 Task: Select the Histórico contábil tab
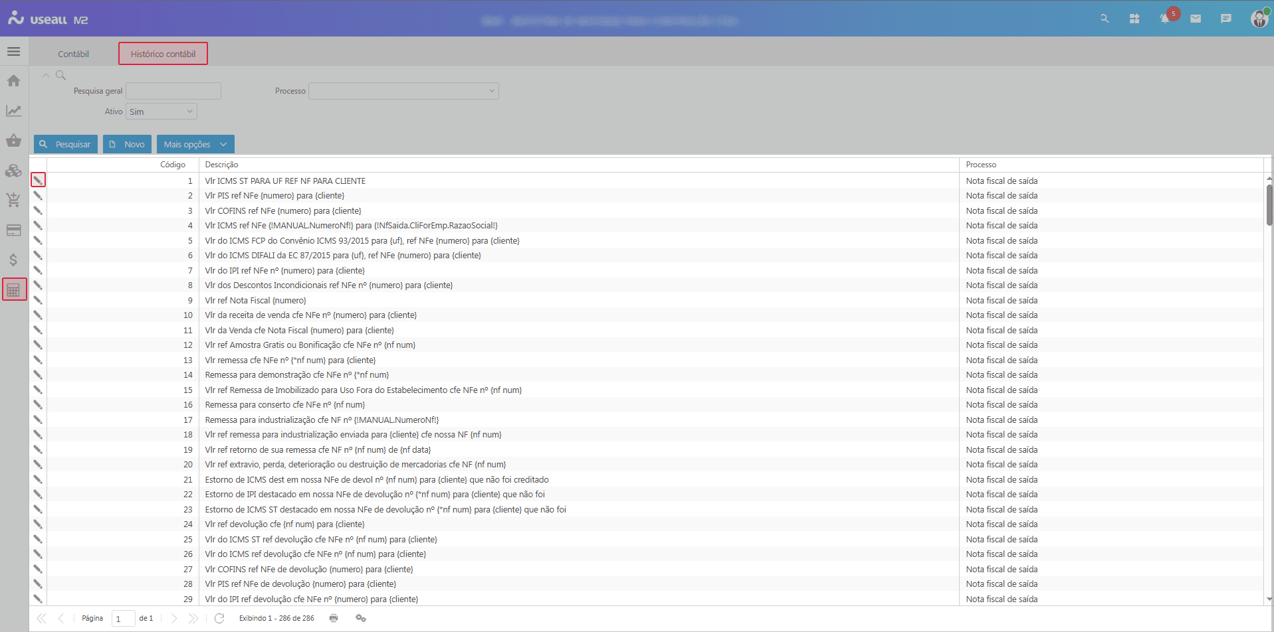tap(163, 54)
